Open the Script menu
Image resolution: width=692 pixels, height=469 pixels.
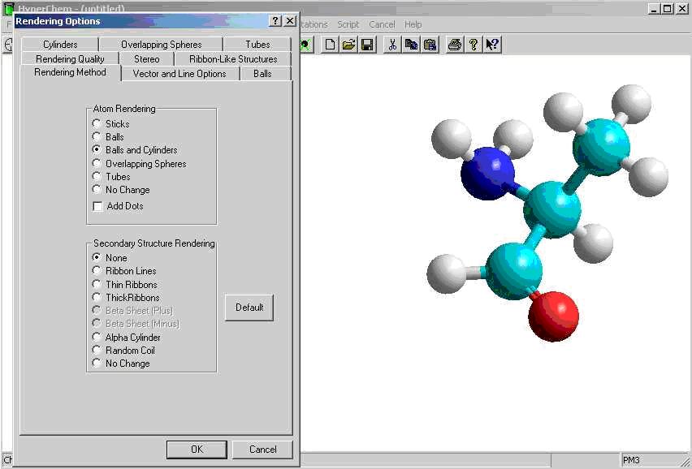[x=348, y=24]
